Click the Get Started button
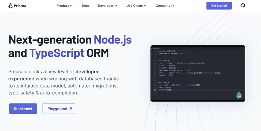The height and width of the screenshot is (131, 261). pyautogui.click(x=219, y=6)
